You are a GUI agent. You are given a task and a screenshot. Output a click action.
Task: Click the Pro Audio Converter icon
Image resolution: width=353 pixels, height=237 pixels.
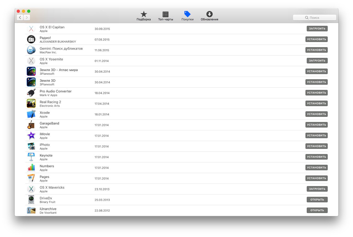point(31,93)
